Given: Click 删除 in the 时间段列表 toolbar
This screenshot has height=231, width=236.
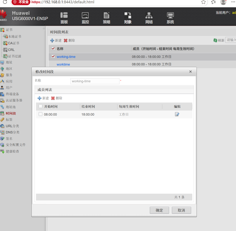Looking at the screenshot, I should click(69, 40).
